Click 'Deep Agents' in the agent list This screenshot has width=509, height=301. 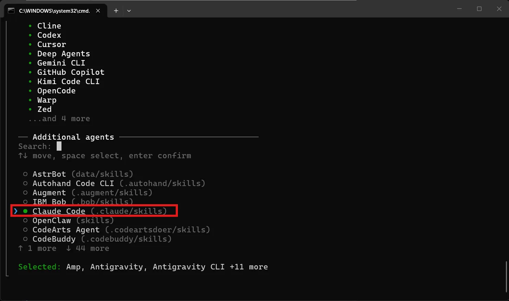click(64, 54)
